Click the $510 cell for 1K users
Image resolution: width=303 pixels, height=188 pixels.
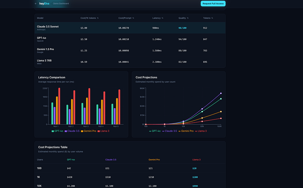point(108,177)
